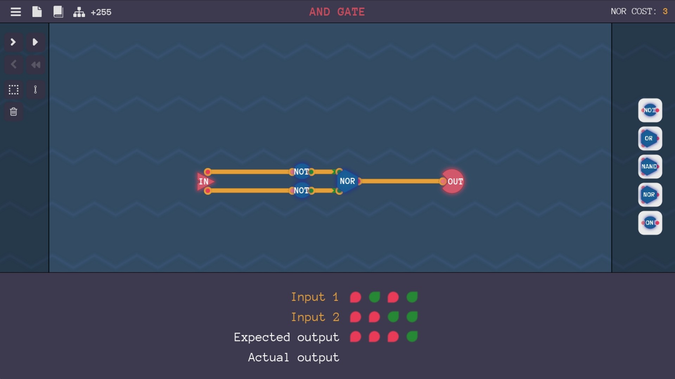This screenshot has height=379, width=675.
Task: Click the Input 1 label
Action: click(315, 297)
